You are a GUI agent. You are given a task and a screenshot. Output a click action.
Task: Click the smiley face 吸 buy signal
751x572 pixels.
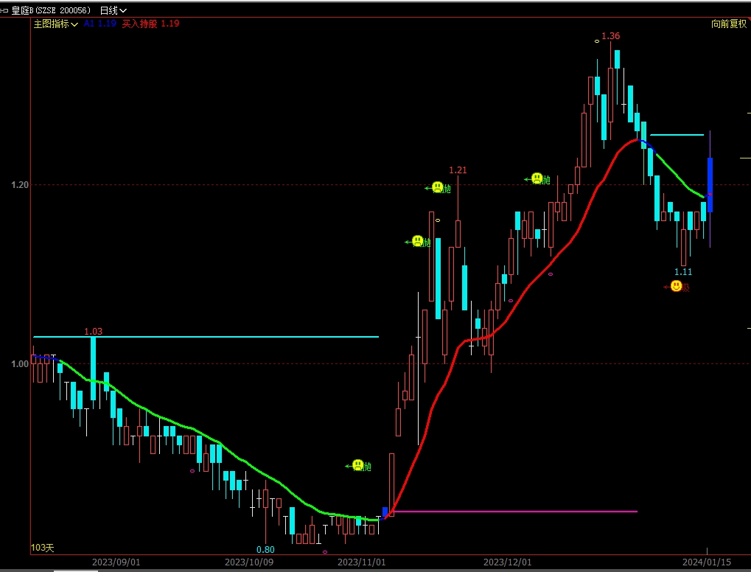(x=676, y=286)
